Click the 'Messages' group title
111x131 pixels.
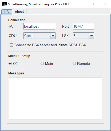click(x=16, y=73)
